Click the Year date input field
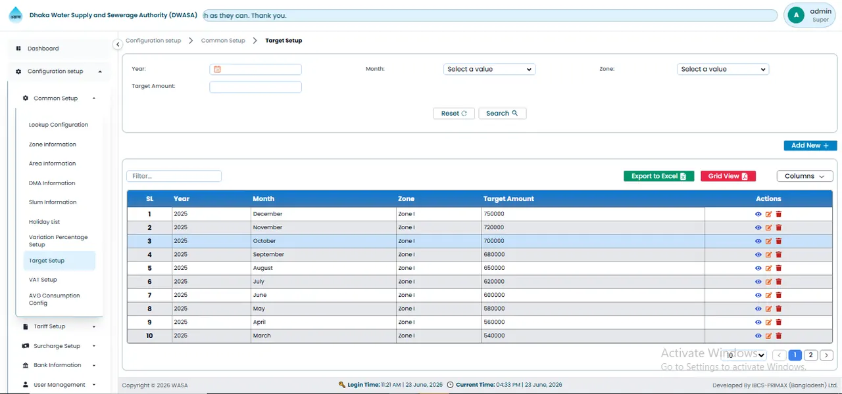The image size is (842, 394). (x=255, y=69)
